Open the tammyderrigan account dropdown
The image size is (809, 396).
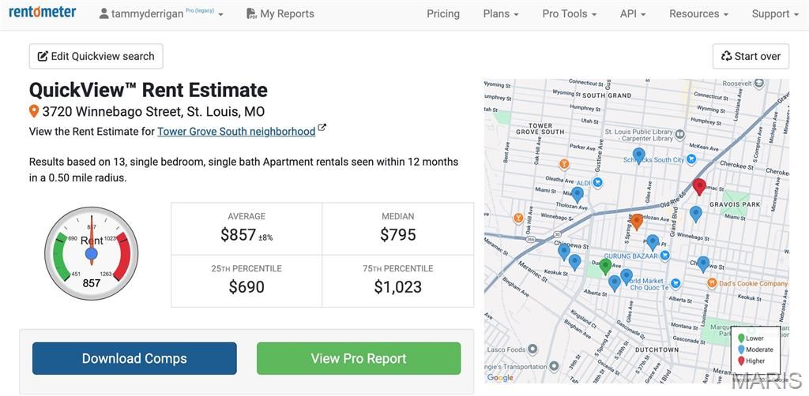(161, 14)
